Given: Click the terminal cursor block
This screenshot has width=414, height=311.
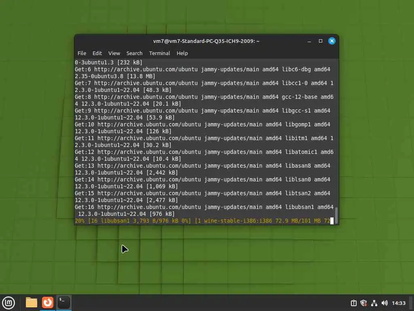Looking at the screenshot, I should click(x=332, y=221).
